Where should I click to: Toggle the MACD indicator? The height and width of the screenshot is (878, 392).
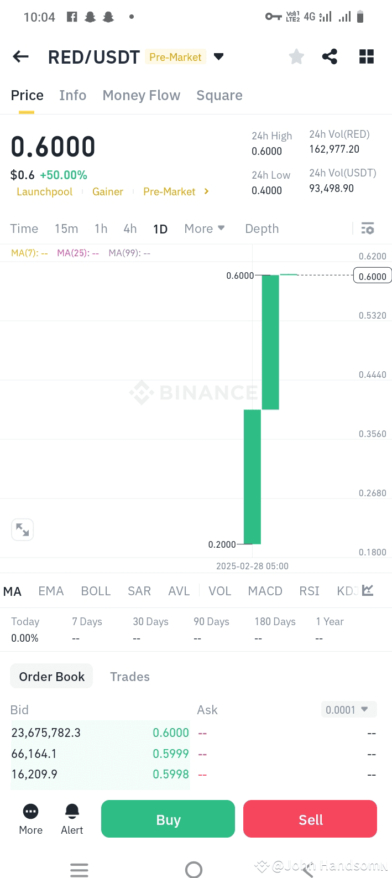pyautogui.click(x=265, y=591)
